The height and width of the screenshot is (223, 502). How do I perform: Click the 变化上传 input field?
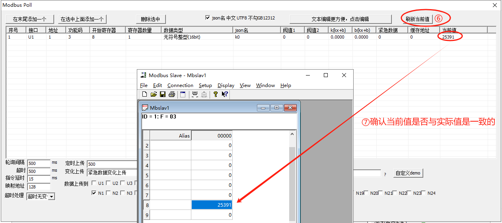tap(112, 173)
